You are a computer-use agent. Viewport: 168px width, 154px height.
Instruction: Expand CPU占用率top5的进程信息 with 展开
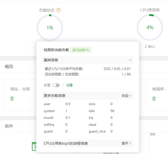point(126,143)
